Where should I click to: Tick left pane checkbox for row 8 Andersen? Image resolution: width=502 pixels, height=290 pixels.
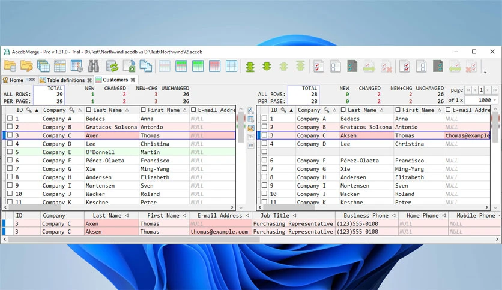[10, 177]
